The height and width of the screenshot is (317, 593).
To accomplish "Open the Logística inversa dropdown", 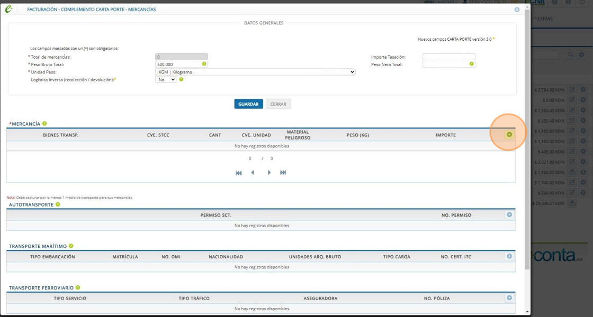I will coord(166,80).
